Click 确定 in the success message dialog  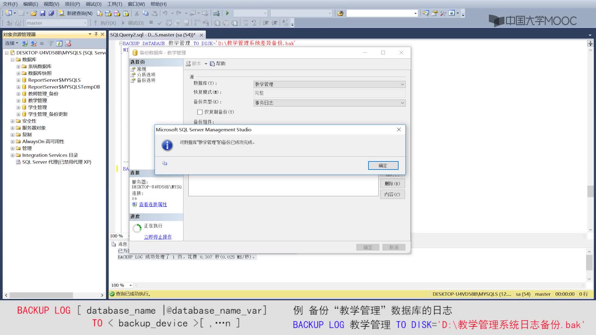383,166
